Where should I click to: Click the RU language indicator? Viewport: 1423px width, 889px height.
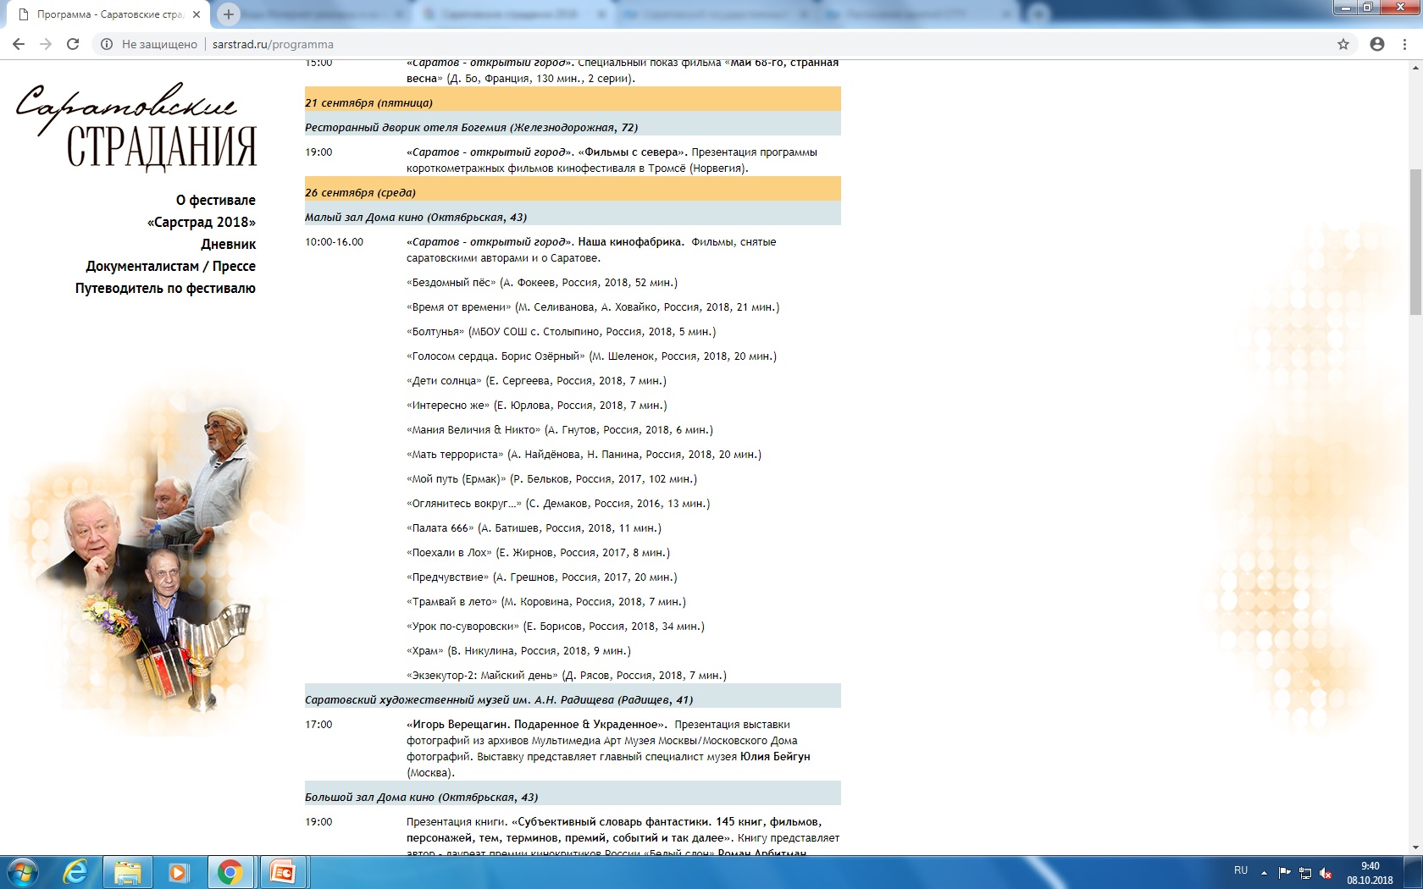pyautogui.click(x=1241, y=870)
